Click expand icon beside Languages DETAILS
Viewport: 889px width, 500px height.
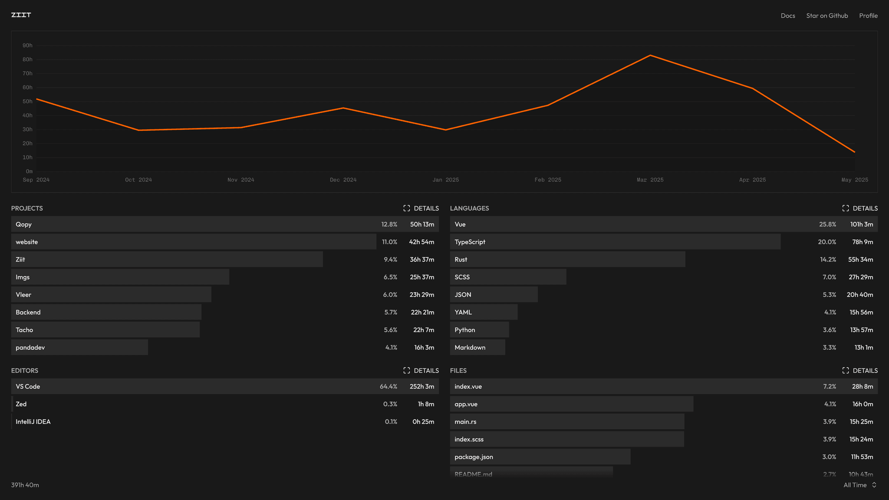pyautogui.click(x=845, y=208)
